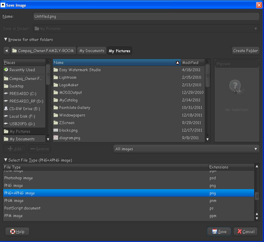This screenshot has width=264, height=242.
Task: Click the sort arrow in the Name column
Action: coord(177,63)
